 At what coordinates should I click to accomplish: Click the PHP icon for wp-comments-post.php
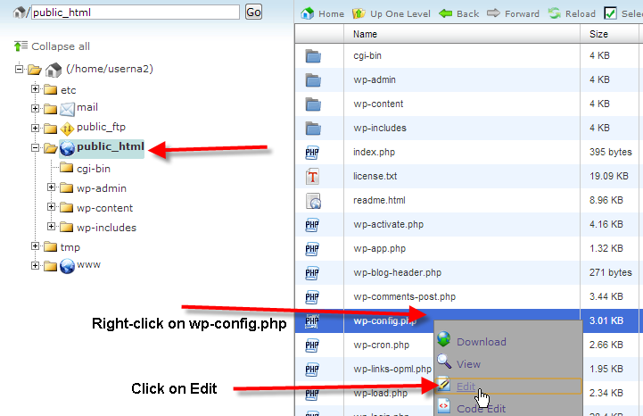312,297
